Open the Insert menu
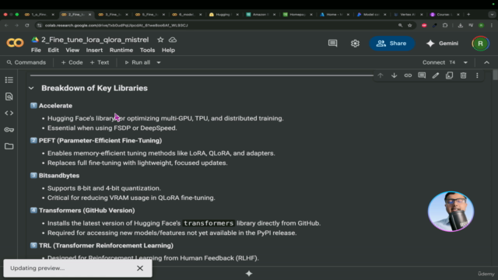This screenshot has width=498, height=280. click(x=94, y=50)
